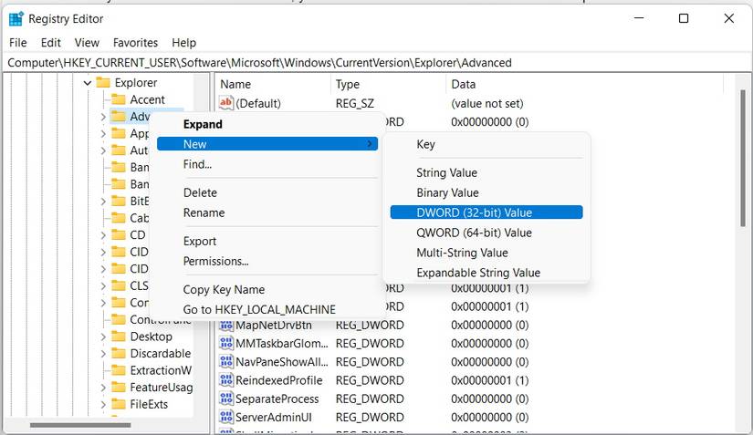The width and height of the screenshot is (753, 435).
Task: Click the NavPaneShowAll DWORD icon
Action: point(226,362)
